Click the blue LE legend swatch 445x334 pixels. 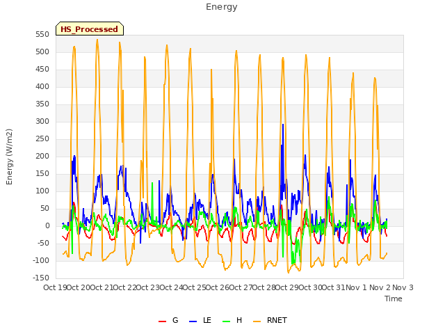click(193, 321)
